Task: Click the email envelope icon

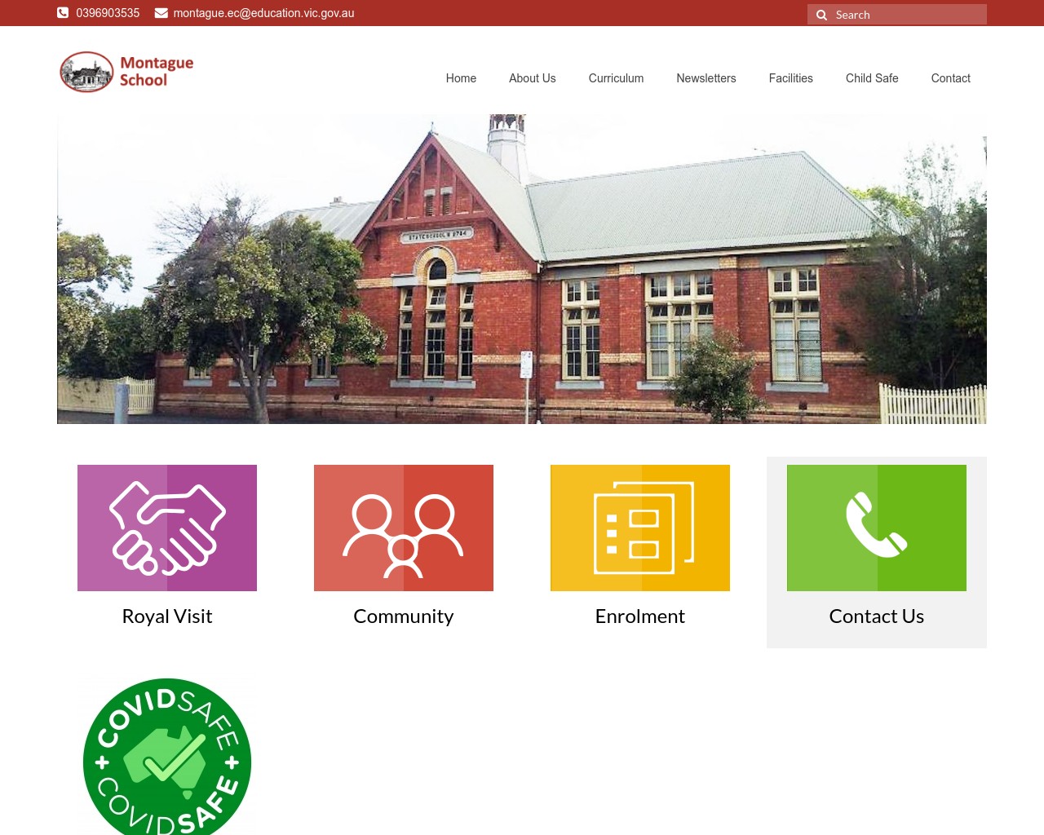Action: pyautogui.click(x=161, y=12)
